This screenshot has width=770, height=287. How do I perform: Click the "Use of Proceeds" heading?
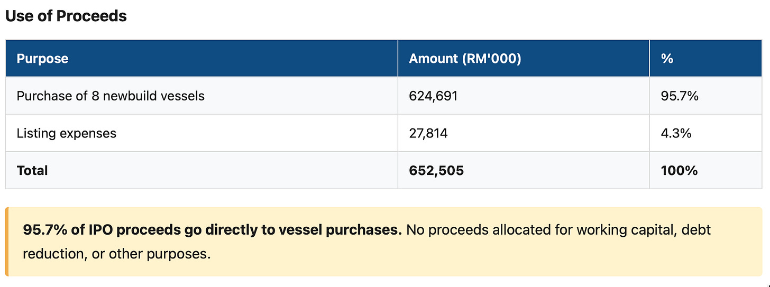pos(66,16)
